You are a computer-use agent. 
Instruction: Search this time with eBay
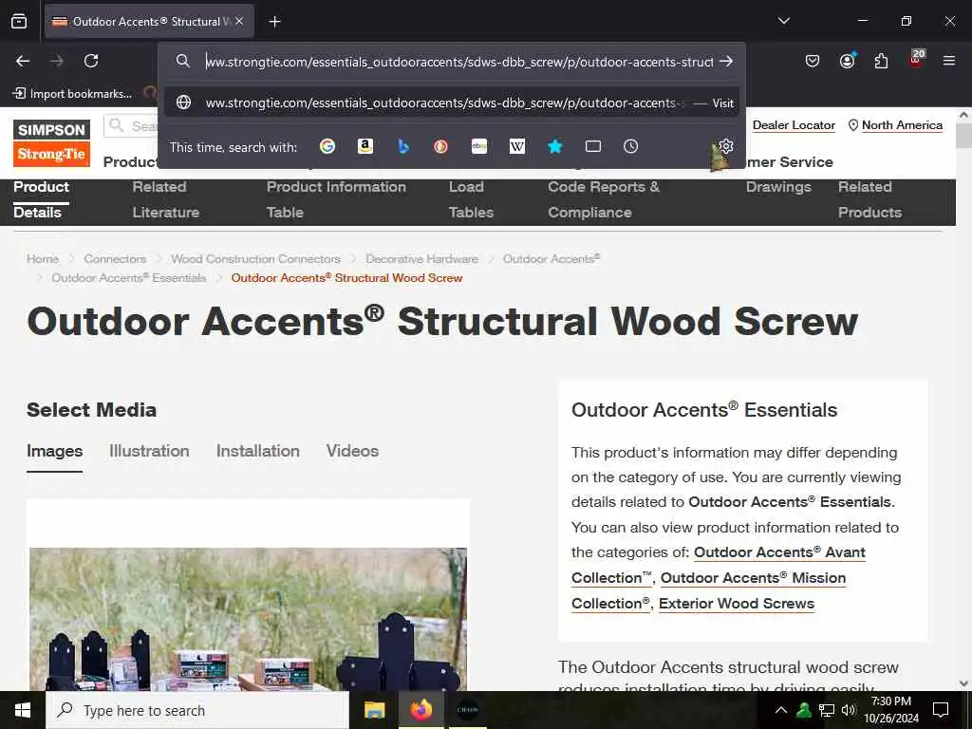[479, 146]
